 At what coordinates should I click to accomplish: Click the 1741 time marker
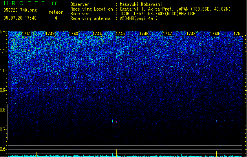(x=26, y=34)
